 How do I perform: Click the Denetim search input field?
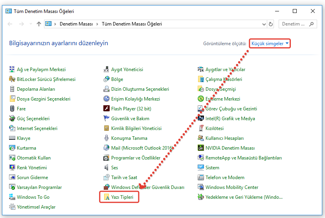point(294,24)
